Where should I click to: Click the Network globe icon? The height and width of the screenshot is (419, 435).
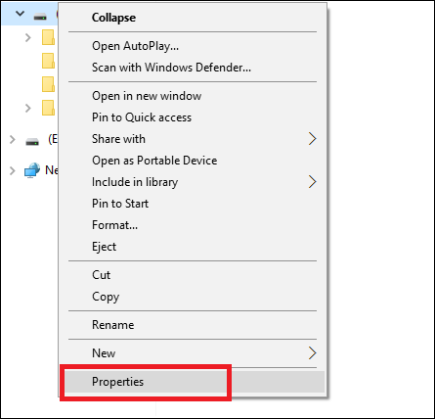[x=32, y=170]
